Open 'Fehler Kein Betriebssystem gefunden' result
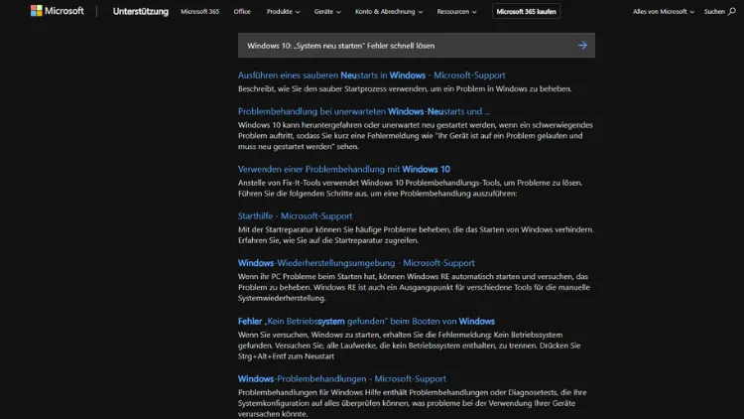The image size is (744, 419). (x=366, y=321)
